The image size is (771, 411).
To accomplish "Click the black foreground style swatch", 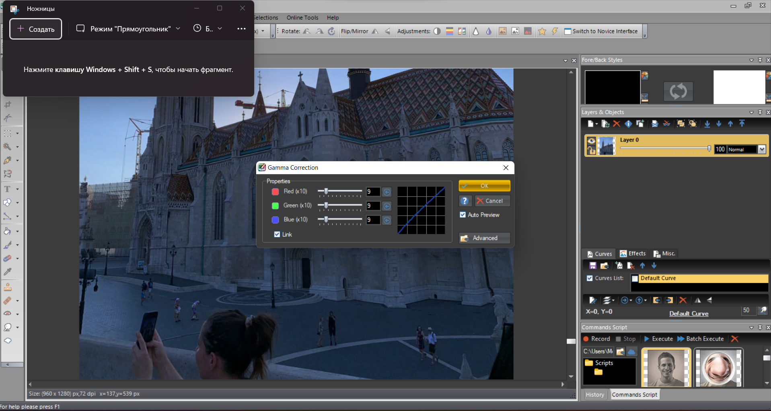I will pyautogui.click(x=612, y=87).
